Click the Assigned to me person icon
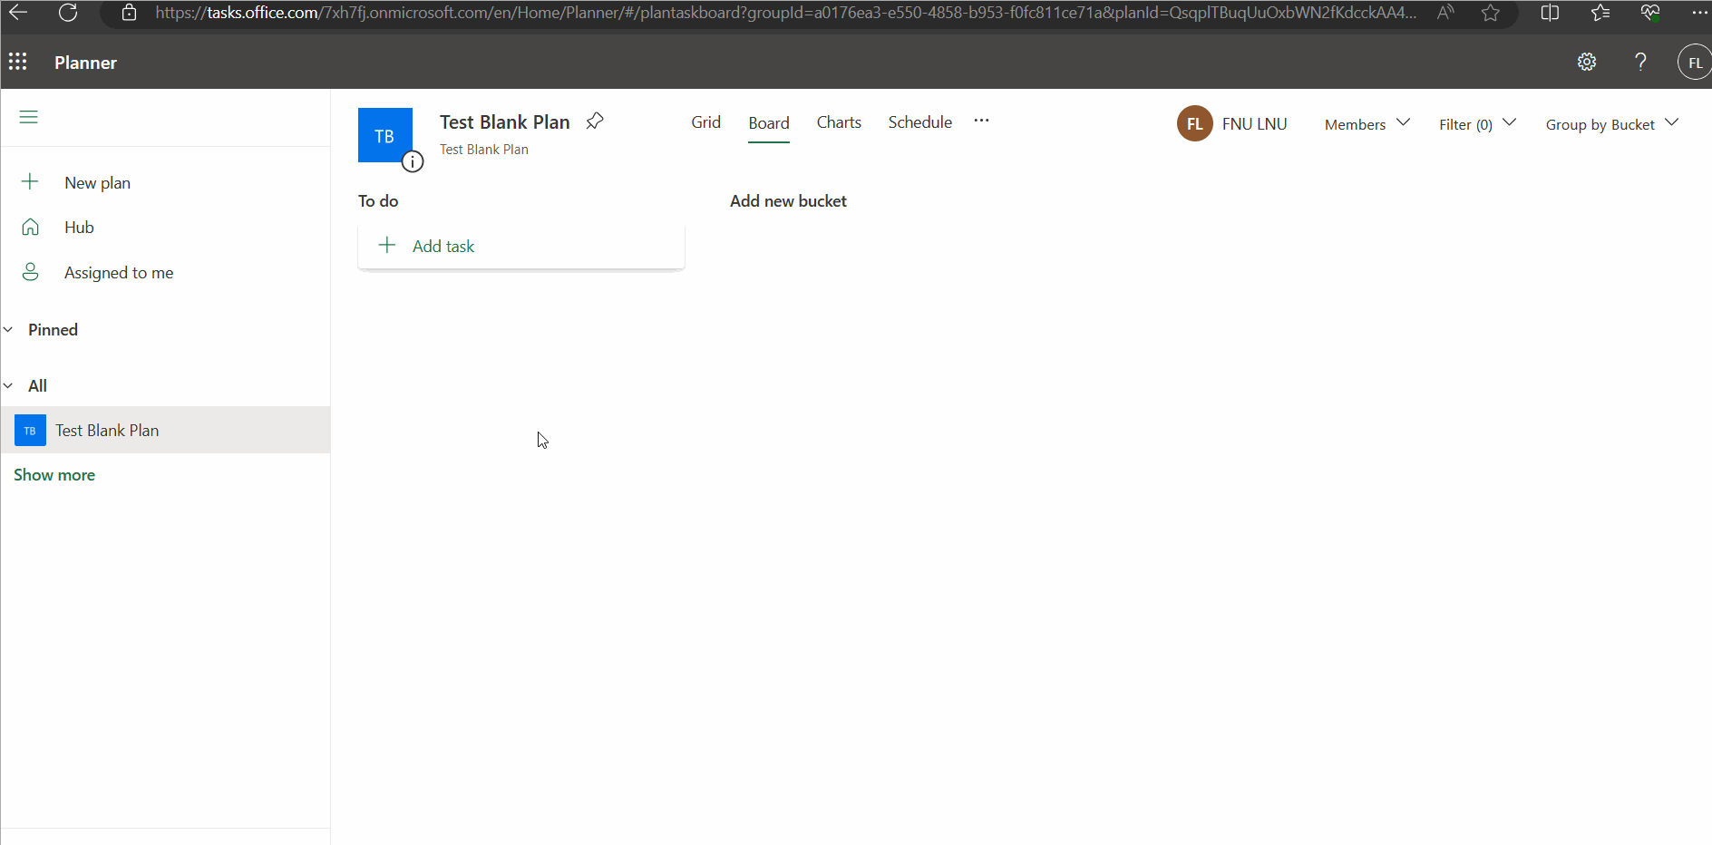1712x845 pixels. pyautogui.click(x=30, y=272)
